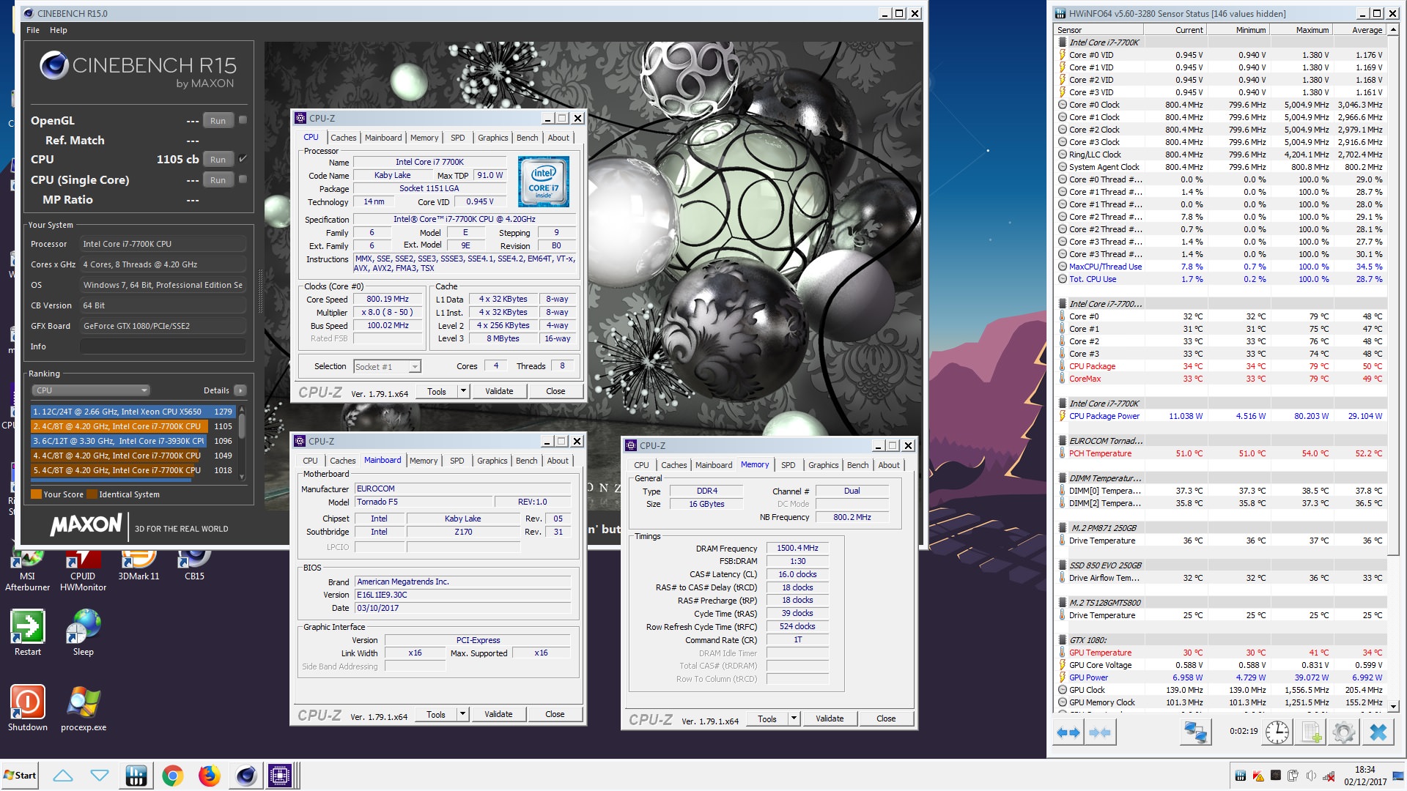
Task: Select GPU Temperature row in HWiNFO
Action: 1220,653
